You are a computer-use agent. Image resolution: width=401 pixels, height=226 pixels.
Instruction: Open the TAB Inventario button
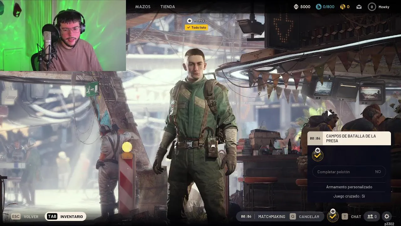pyautogui.click(x=65, y=217)
